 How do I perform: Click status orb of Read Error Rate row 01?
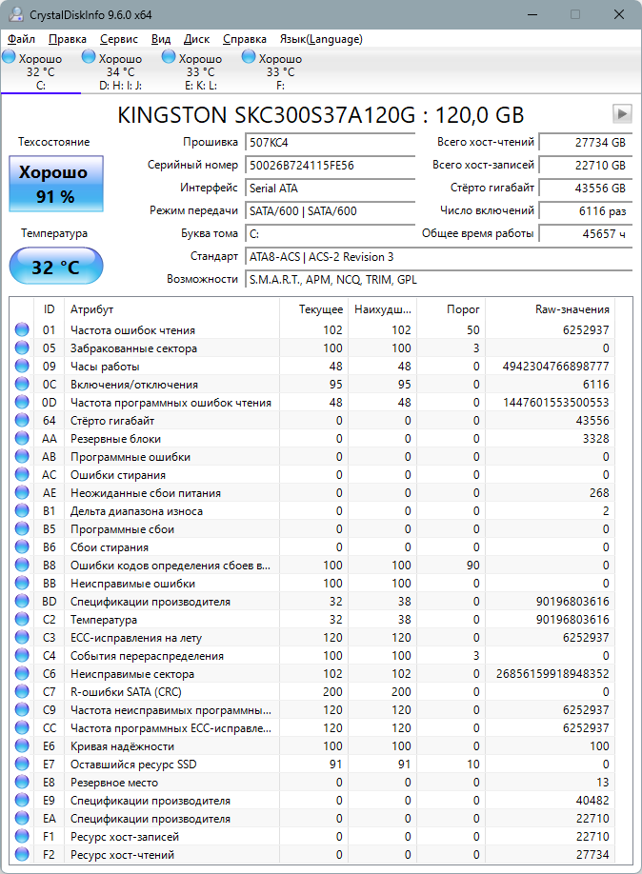coord(22,330)
